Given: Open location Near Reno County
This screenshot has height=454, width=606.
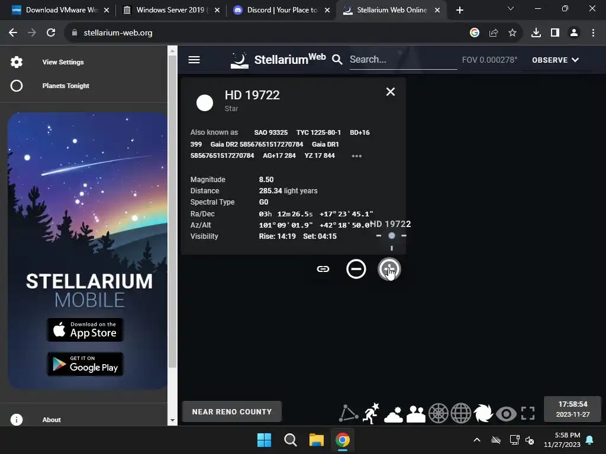Looking at the screenshot, I should pos(232,411).
